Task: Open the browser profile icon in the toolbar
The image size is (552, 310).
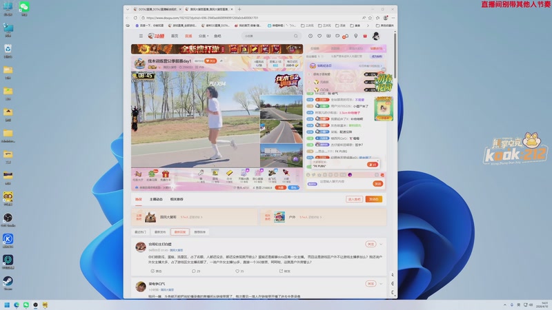Action: point(386,18)
